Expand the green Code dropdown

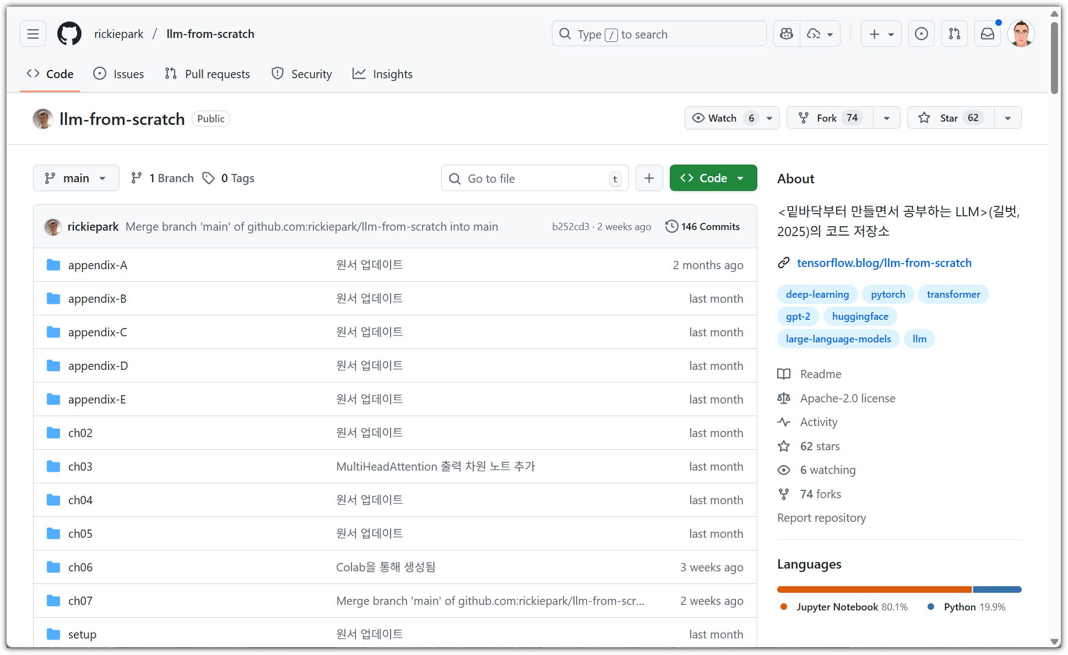(713, 178)
